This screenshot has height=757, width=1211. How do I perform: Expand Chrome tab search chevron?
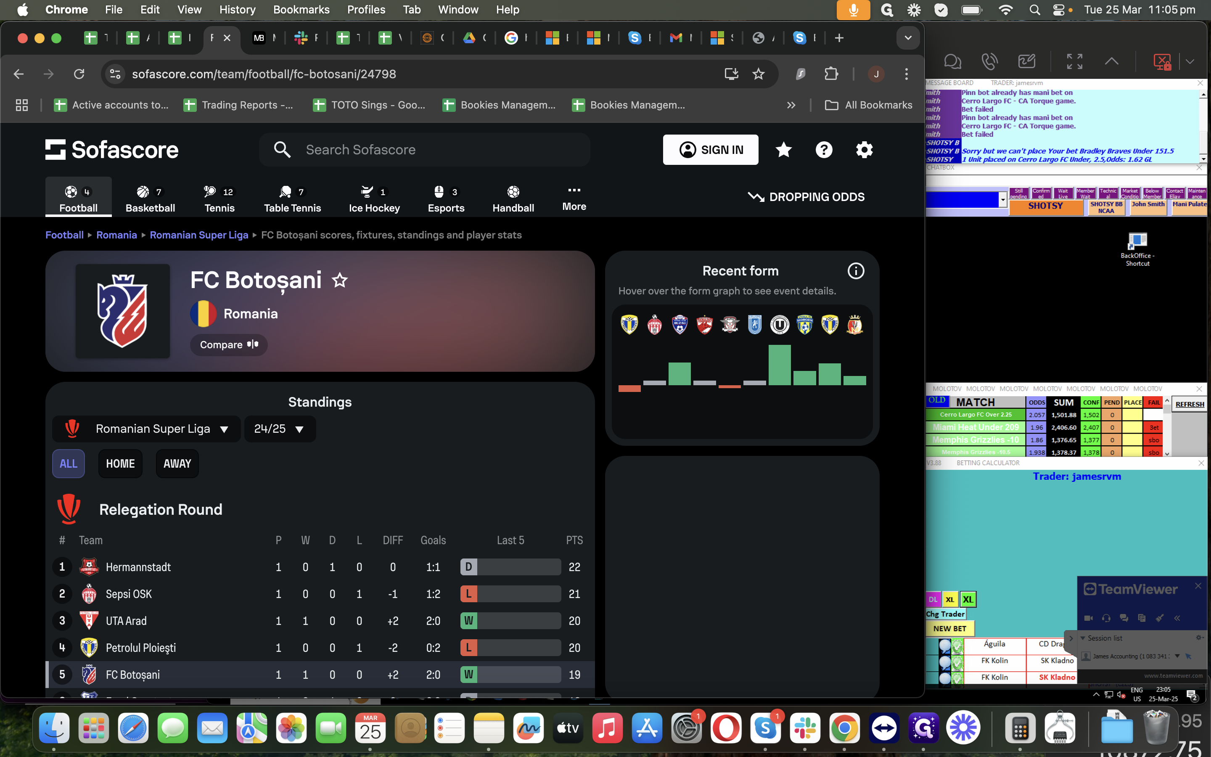pyautogui.click(x=908, y=38)
